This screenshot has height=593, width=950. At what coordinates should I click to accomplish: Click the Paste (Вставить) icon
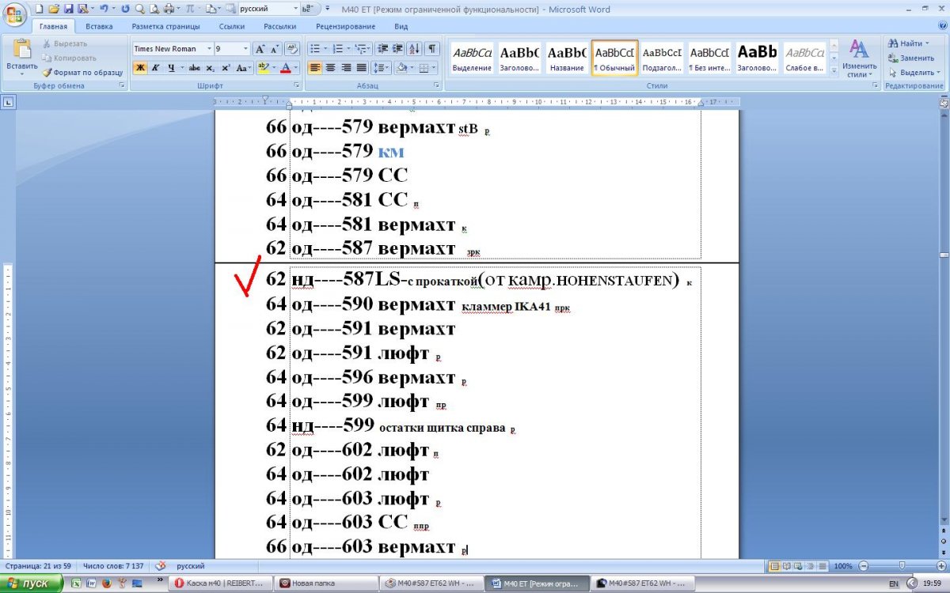tap(21, 49)
